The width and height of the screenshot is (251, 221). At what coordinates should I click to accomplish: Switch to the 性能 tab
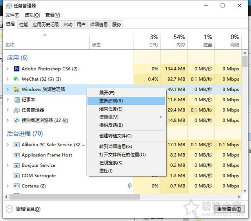(x=24, y=24)
